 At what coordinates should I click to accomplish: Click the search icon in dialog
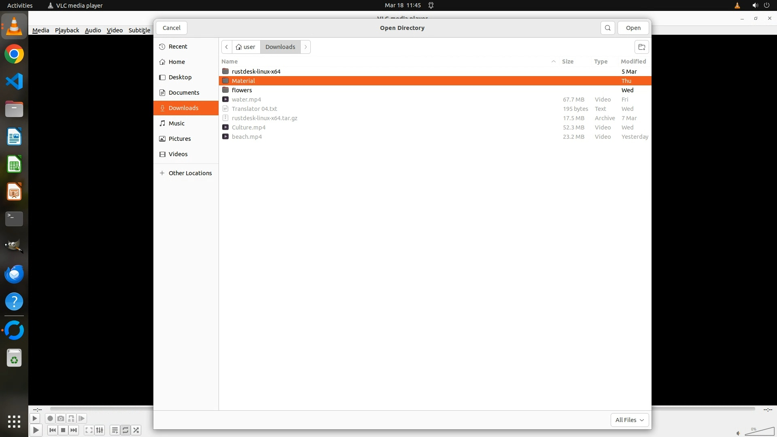[x=607, y=28]
